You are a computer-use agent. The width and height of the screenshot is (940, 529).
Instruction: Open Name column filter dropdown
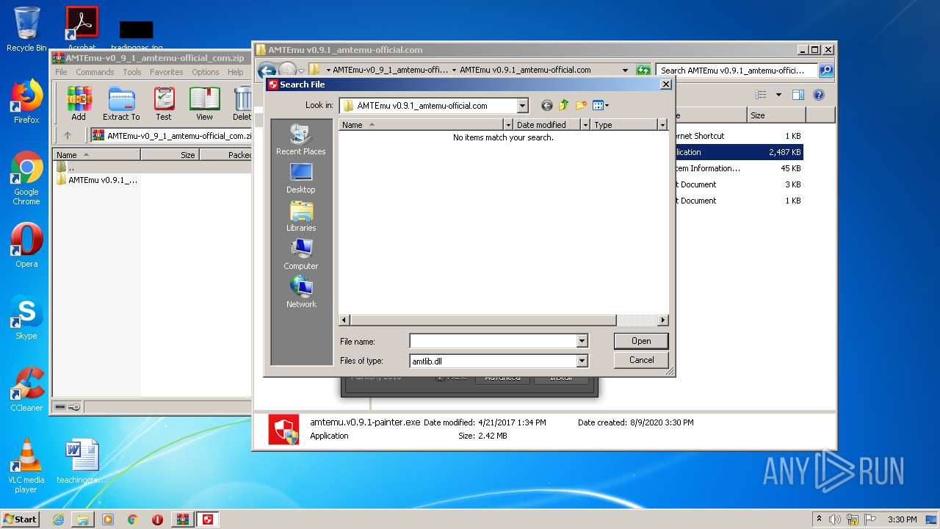coord(508,125)
